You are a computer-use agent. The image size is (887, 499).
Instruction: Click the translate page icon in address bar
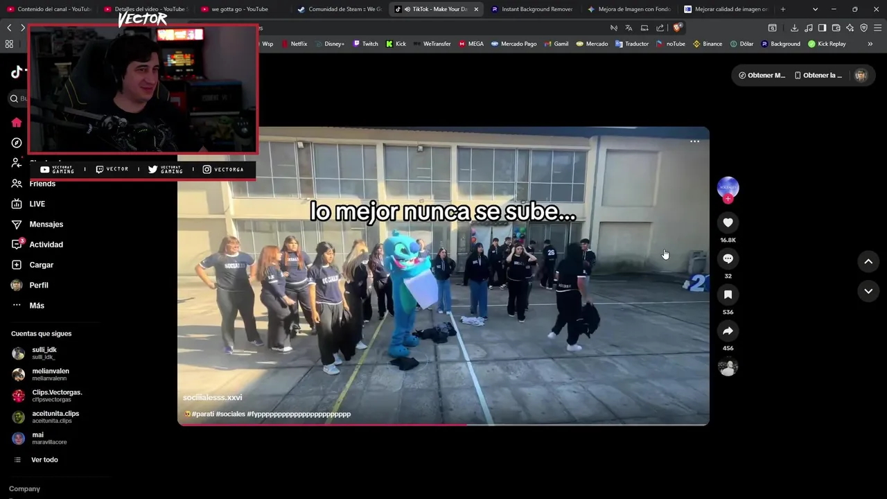pyautogui.click(x=629, y=28)
